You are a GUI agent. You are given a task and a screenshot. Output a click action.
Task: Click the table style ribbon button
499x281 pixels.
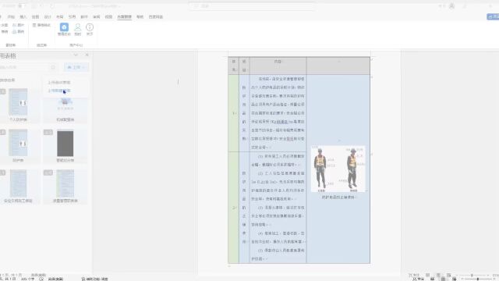(41, 25)
